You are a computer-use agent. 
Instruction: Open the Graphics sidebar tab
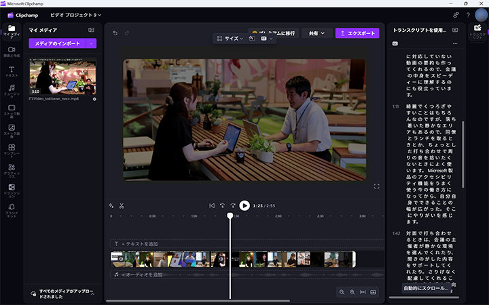tap(12, 171)
